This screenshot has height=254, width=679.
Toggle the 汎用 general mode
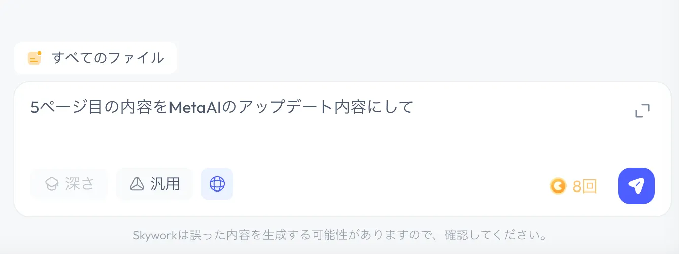pos(154,184)
